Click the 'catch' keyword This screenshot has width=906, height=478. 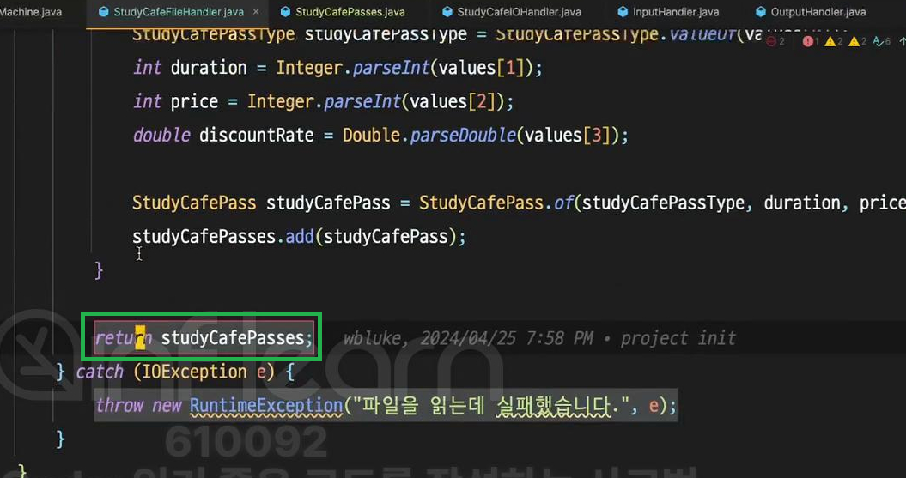point(100,372)
